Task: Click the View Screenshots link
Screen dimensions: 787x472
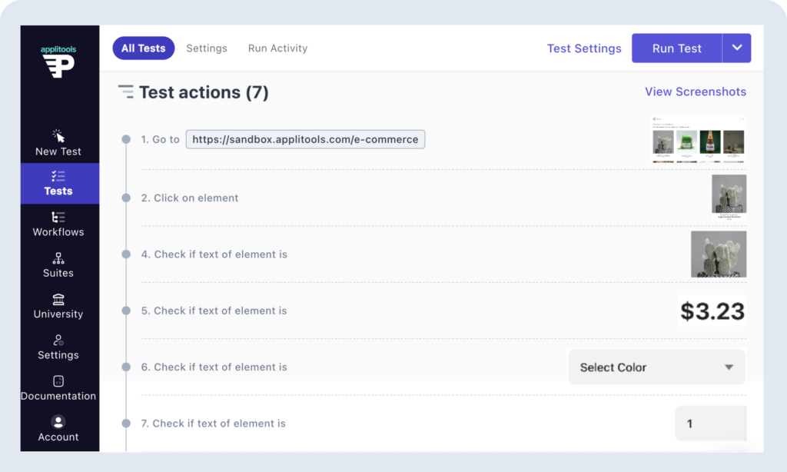Action: [695, 91]
